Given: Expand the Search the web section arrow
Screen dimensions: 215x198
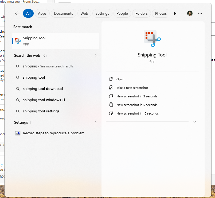Looking at the screenshot, I should point(96,55).
